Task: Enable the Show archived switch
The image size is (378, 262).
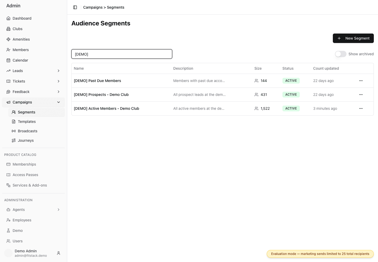Action: (341, 54)
